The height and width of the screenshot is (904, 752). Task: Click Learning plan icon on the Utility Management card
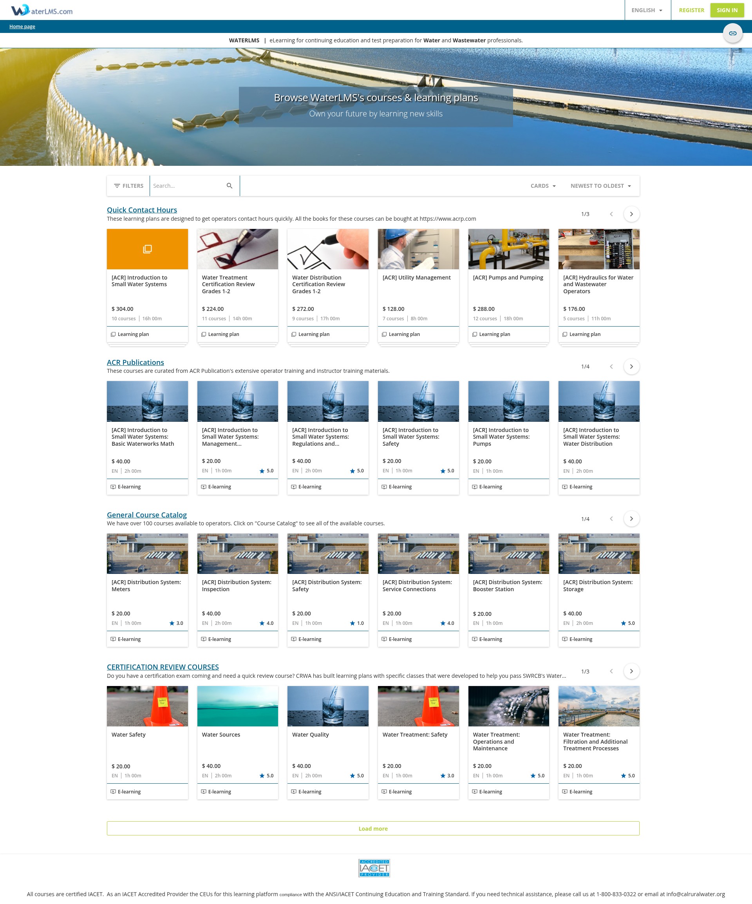tap(384, 334)
